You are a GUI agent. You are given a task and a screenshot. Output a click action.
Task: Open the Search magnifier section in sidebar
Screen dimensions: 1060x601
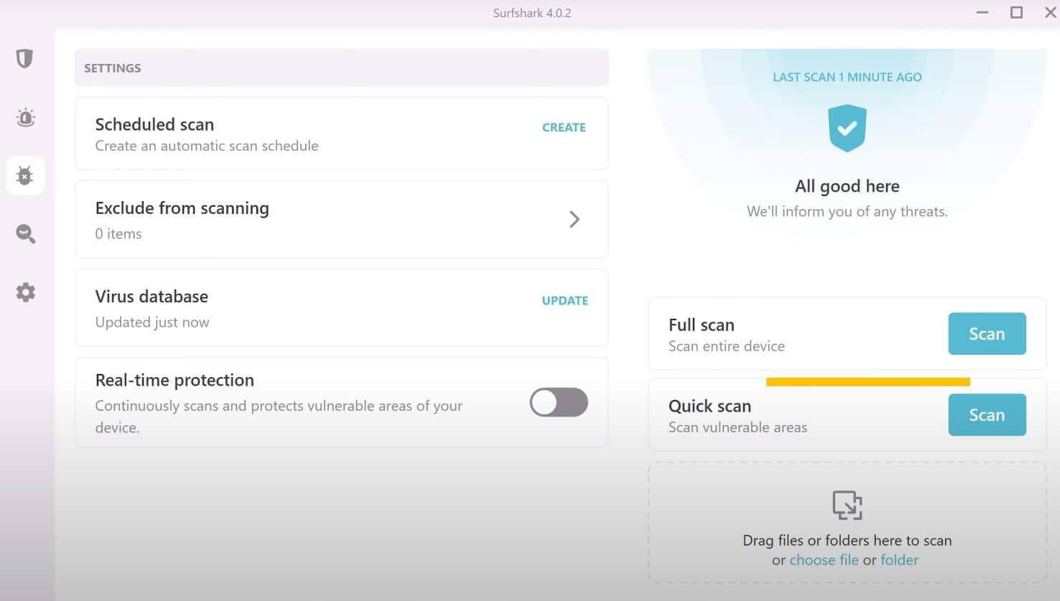25,233
